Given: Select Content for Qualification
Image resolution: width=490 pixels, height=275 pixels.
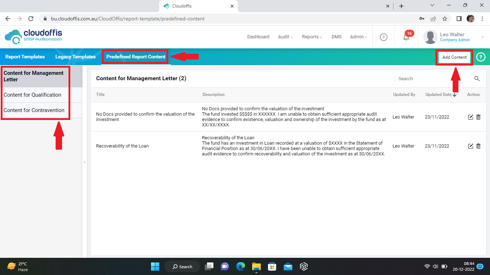Looking at the screenshot, I should coord(33,95).
